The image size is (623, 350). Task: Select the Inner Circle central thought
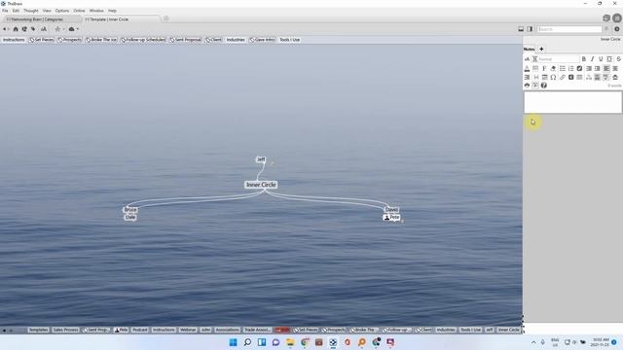click(x=261, y=185)
